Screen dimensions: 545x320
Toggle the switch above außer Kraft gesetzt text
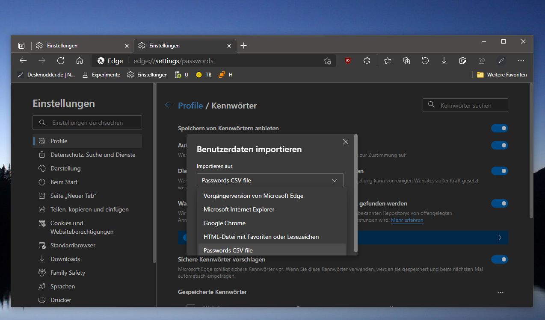pyautogui.click(x=500, y=171)
